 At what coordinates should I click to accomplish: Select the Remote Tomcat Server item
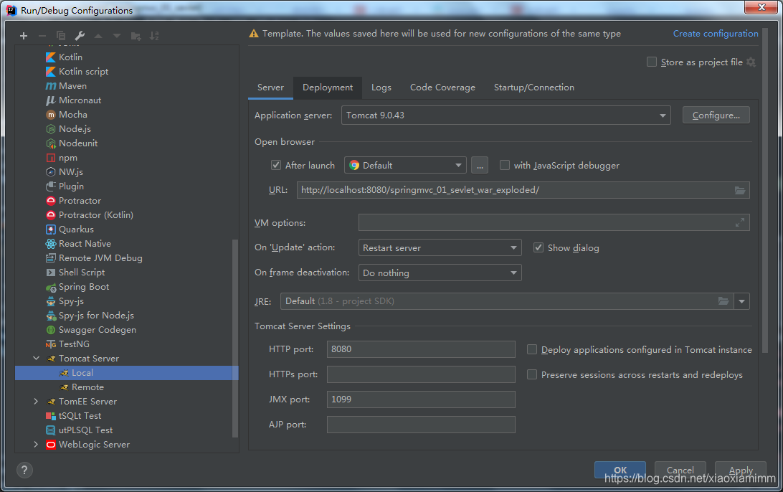[x=126, y=387]
